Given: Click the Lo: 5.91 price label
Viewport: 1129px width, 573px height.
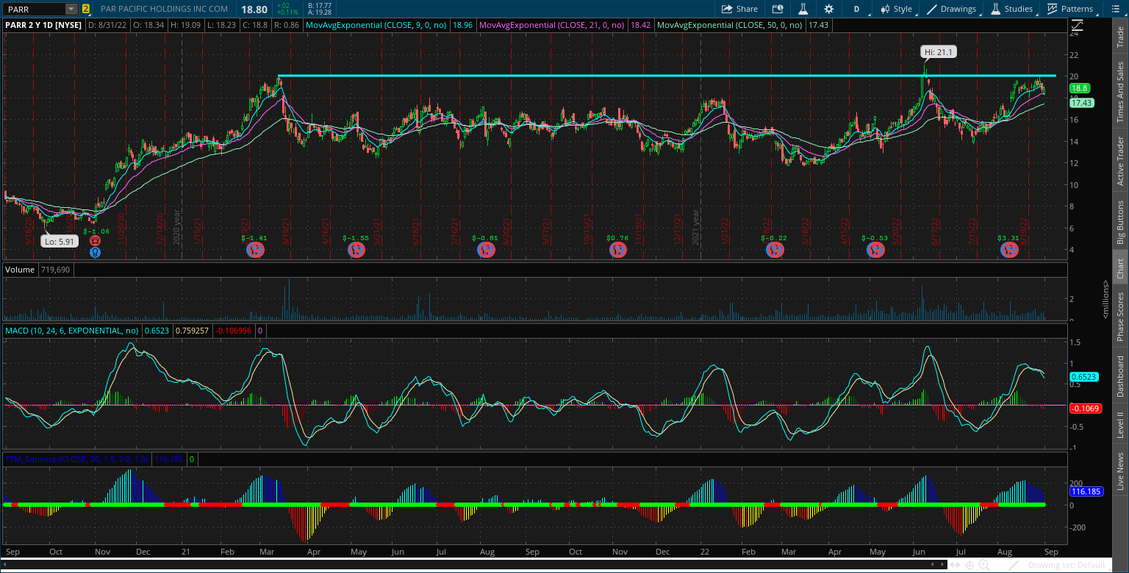Looking at the screenshot, I should [x=59, y=241].
